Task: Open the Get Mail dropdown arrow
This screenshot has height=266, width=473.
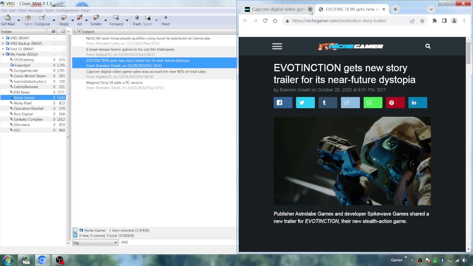Action: point(18,20)
